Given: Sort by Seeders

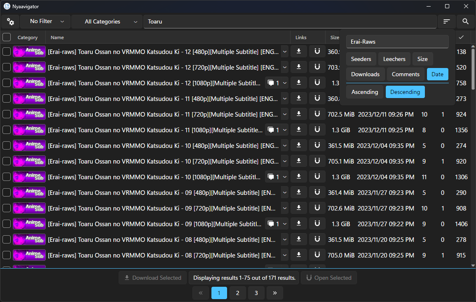Looking at the screenshot, I should pyautogui.click(x=361, y=59).
